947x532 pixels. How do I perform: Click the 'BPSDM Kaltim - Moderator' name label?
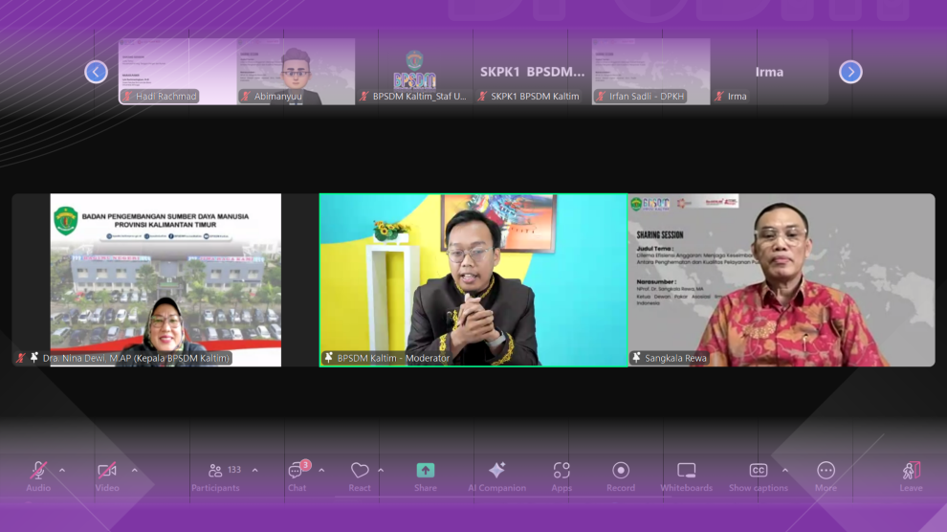click(393, 358)
